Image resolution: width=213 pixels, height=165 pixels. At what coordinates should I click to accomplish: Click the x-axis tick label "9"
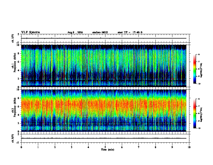click(172, 147)
